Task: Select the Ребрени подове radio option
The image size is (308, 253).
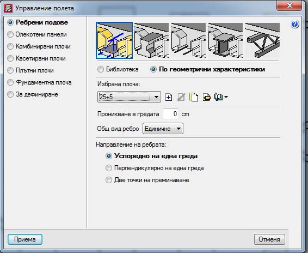Action: click(38, 22)
